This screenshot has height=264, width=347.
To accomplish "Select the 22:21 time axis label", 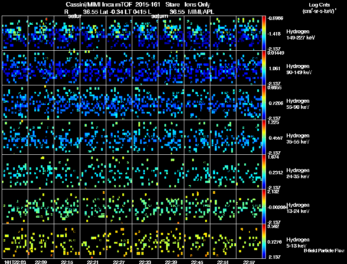I will (93, 262).
